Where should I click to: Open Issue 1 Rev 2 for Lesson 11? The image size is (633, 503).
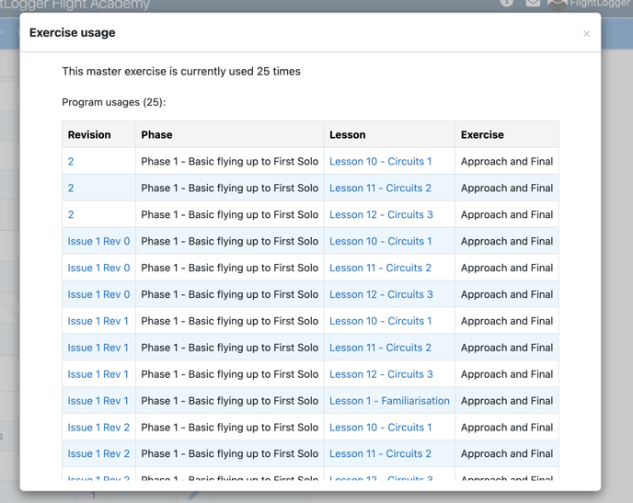click(98, 453)
